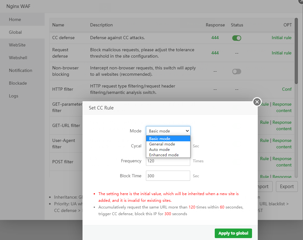Open Webshell menu item
This screenshot has height=240, width=303.
[18, 58]
